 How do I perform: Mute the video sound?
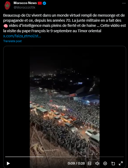pyautogui.click(x=97, y=163)
